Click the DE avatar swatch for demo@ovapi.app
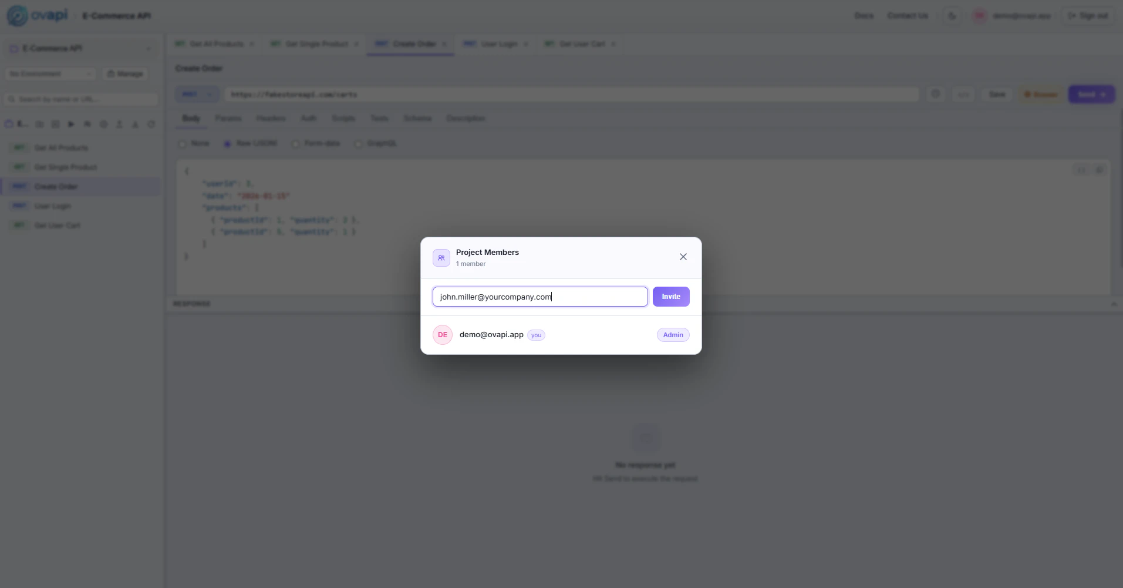This screenshot has width=1123, height=588. [442, 334]
